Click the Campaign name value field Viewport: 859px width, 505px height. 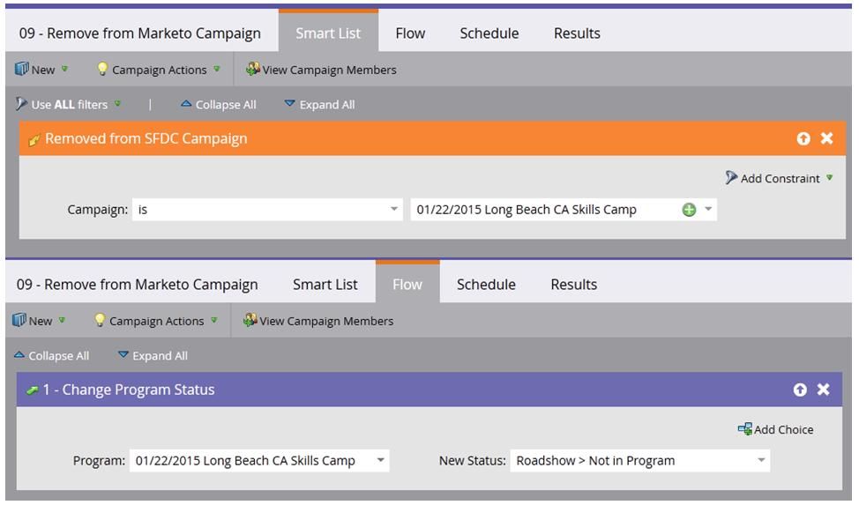(x=542, y=210)
